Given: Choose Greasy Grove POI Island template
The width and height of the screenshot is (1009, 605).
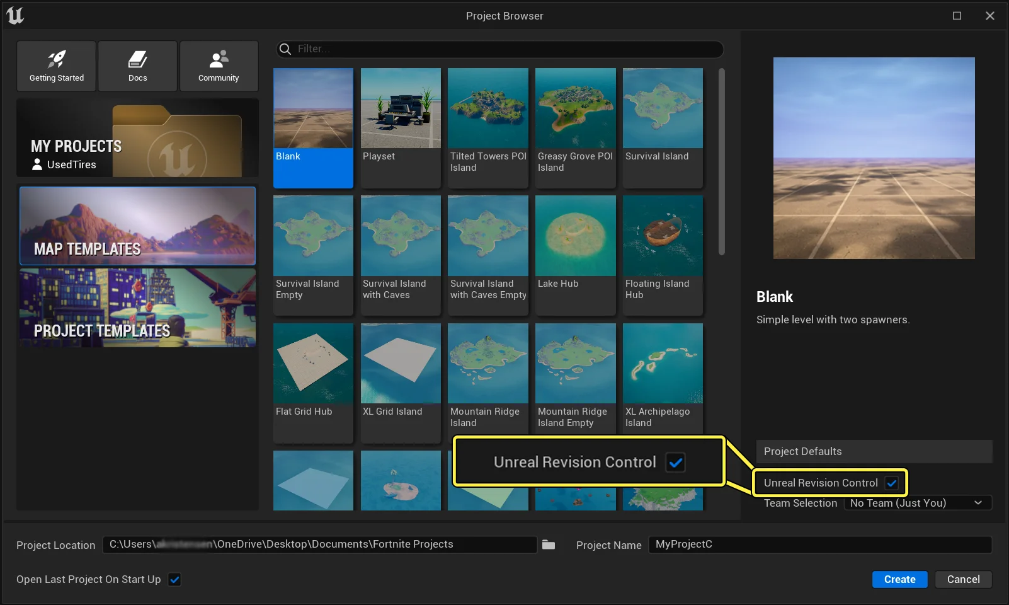Looking at the screenshot, I should pyautogui.click(x=576, y=128).
